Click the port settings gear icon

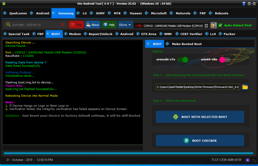point(213,25)
